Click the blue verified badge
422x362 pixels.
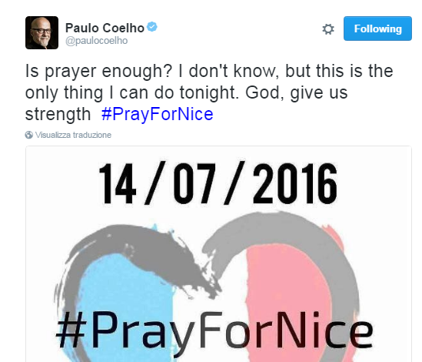tap(152, 27)
